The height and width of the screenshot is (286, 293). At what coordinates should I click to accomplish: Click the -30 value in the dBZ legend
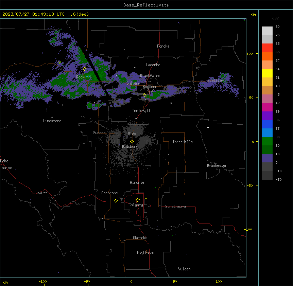(278, 179)
